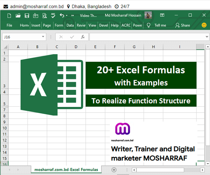This screenshot has width=210, height=175.
Task: Click the Quick Print icon
Action: point(36,16)
